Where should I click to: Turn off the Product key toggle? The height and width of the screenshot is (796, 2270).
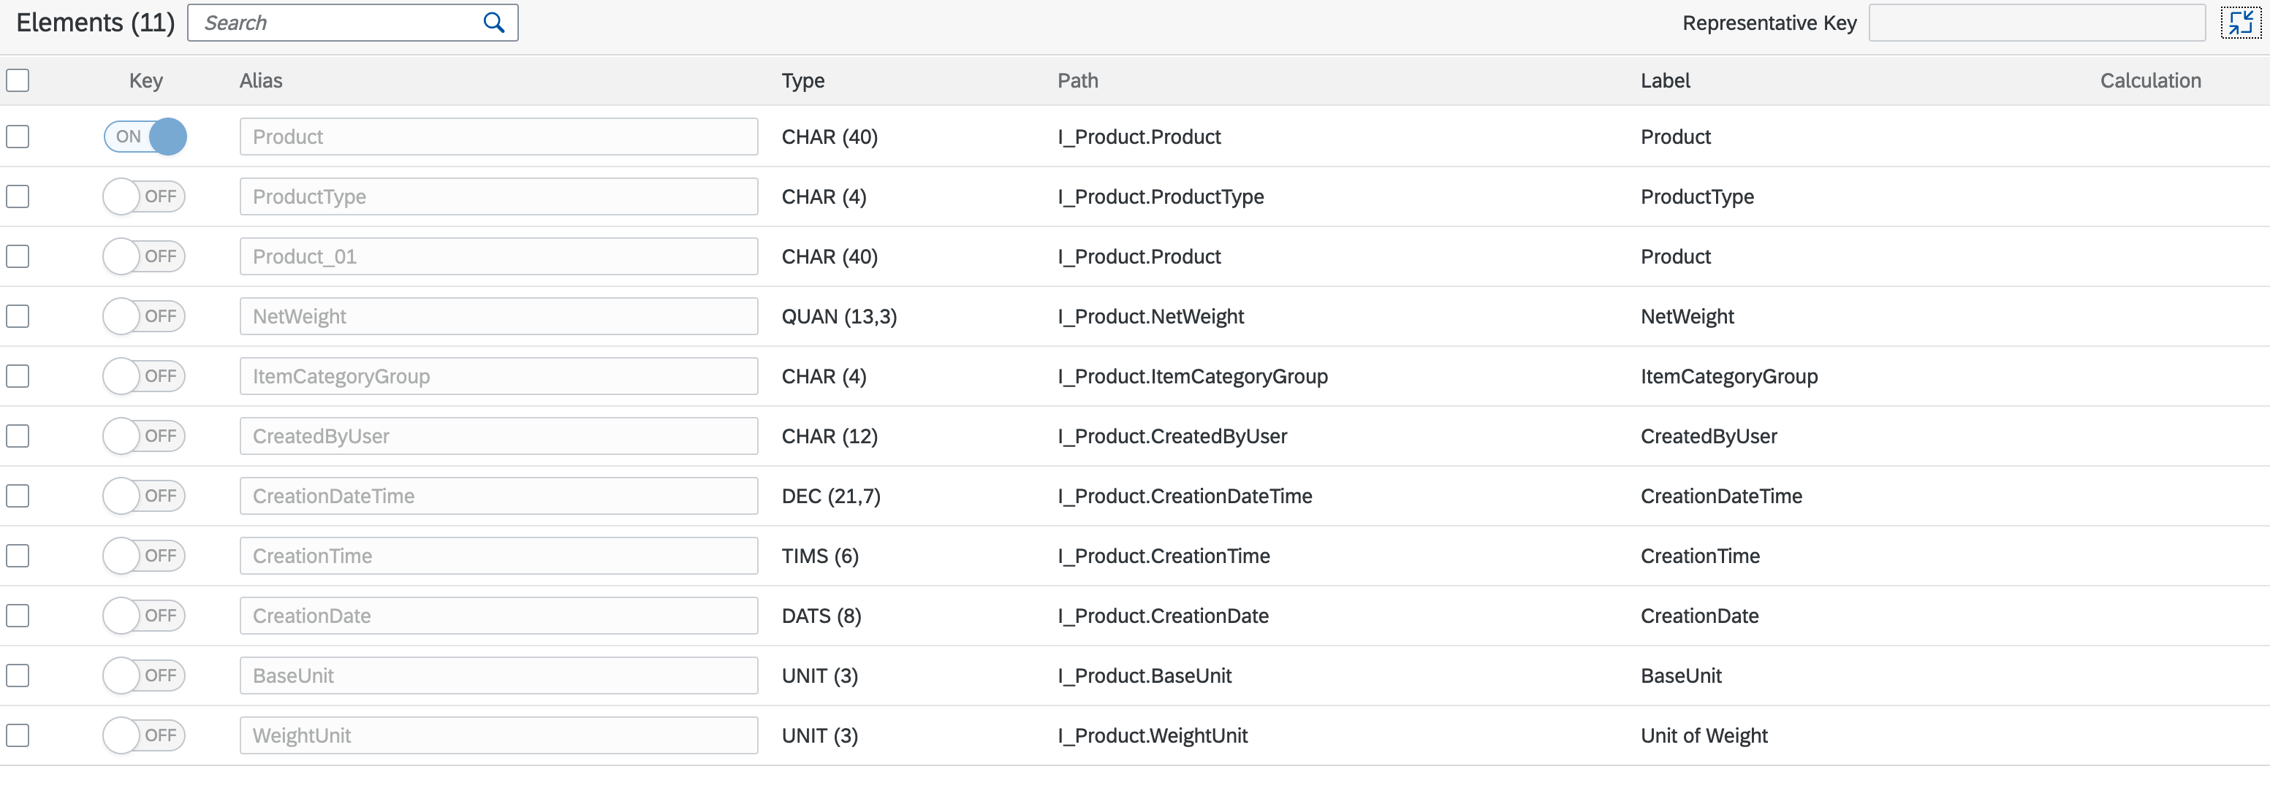(x=145, y=137)
